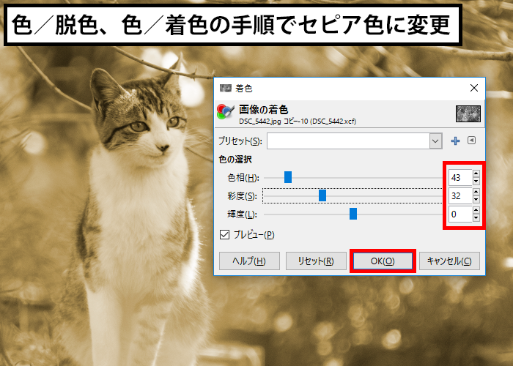Click the 着色 title bar text
This screenshot has height=366, width=513.
(244, 89)
